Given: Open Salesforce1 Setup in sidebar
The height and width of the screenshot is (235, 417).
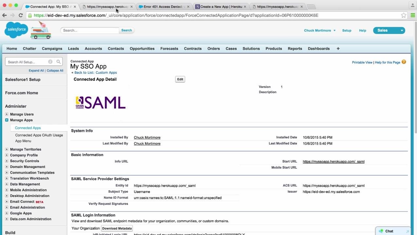Looking at the screenshot, I should pos(23,80).
